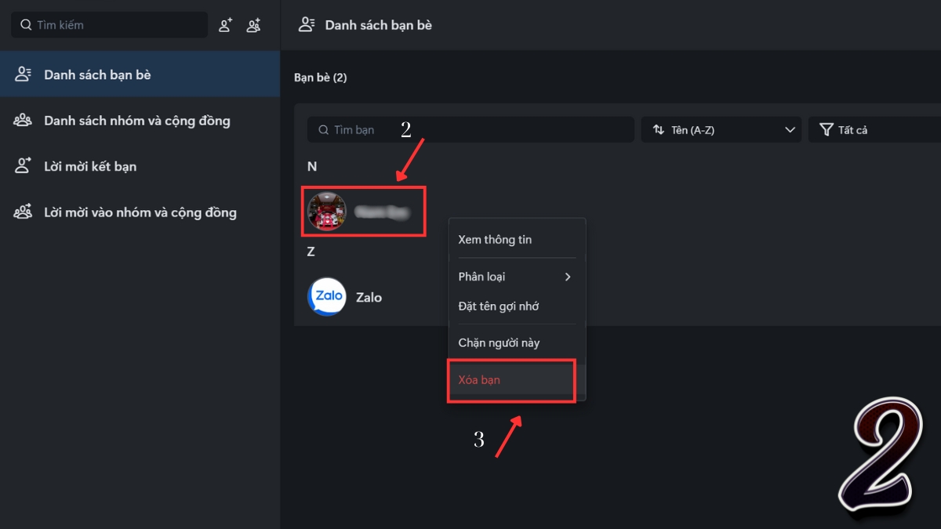Focus the Tìm bạn friend search field
Image resolution: width=941 pixels, height=529 pixels.
point(470,129)
